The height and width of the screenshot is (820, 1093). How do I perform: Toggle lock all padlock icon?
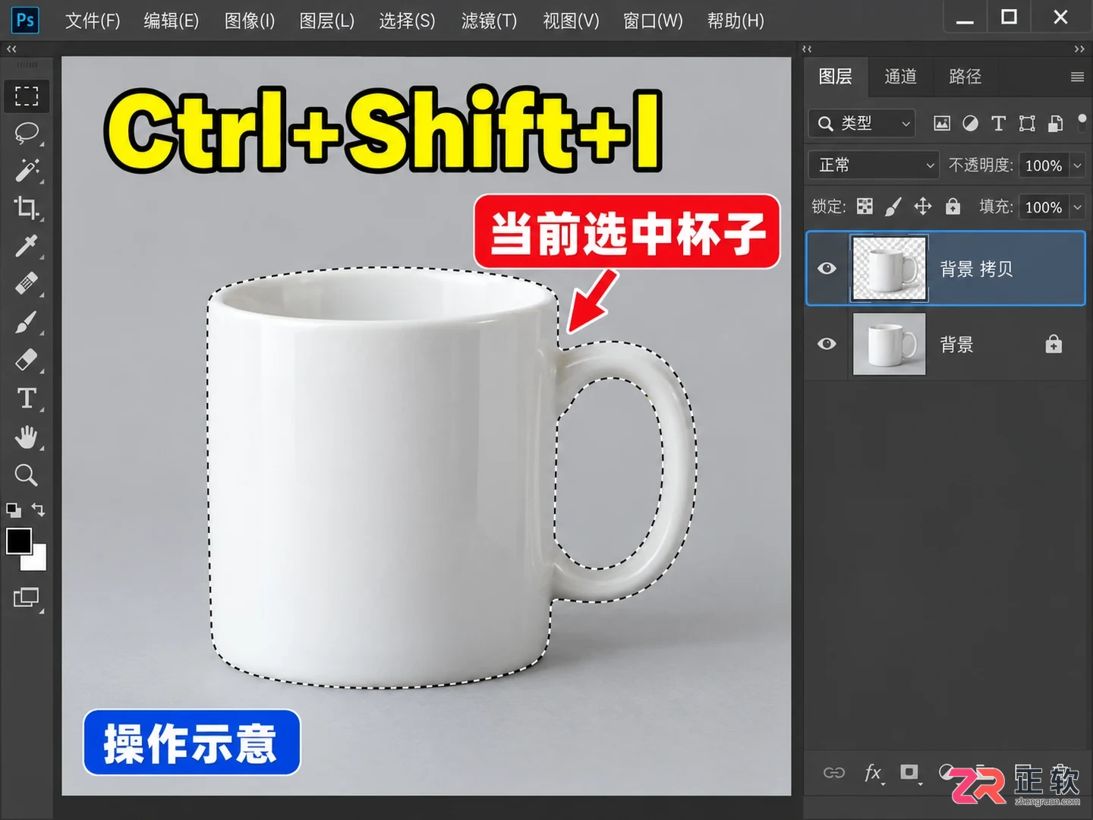coord(953,207)
